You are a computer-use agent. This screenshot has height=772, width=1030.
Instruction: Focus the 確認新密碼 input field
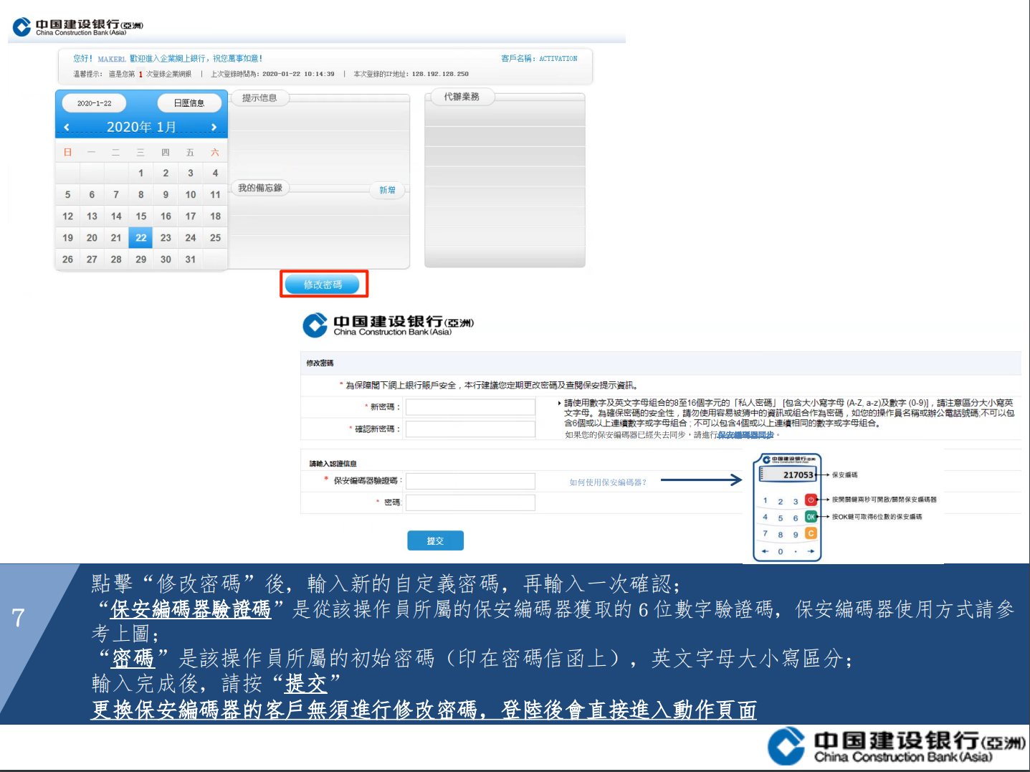470,429
